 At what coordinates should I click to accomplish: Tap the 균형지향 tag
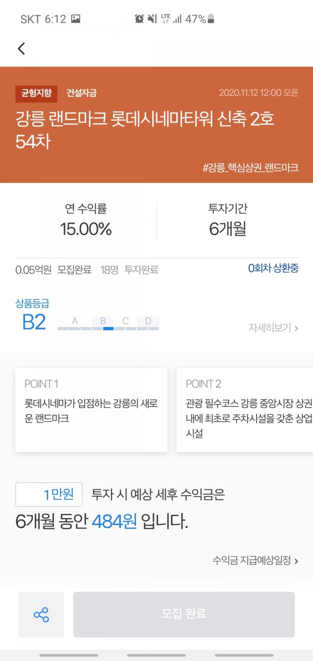(x=36, y=94)
